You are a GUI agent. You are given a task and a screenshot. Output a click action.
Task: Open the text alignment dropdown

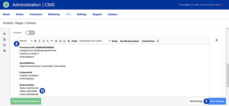point(64,41)
